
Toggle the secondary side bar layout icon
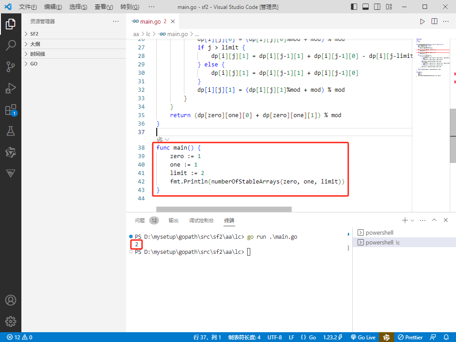[x=377, y=7]
